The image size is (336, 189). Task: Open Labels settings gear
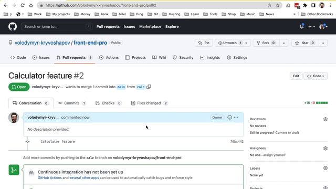[325, 168]
